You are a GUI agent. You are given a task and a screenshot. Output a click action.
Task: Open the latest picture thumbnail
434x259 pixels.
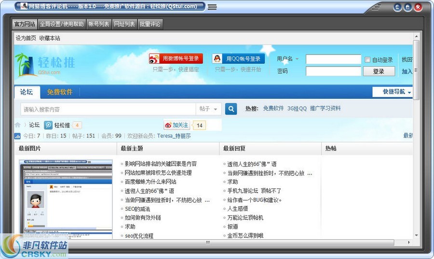click(x=66, y=199)
